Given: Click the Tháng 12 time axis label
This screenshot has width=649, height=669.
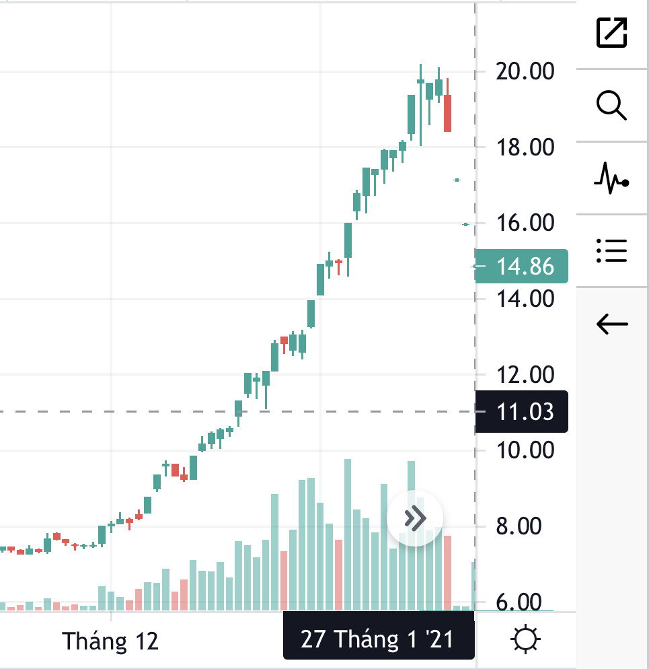Looking at the screenshot, I should [x=110, y=641].
